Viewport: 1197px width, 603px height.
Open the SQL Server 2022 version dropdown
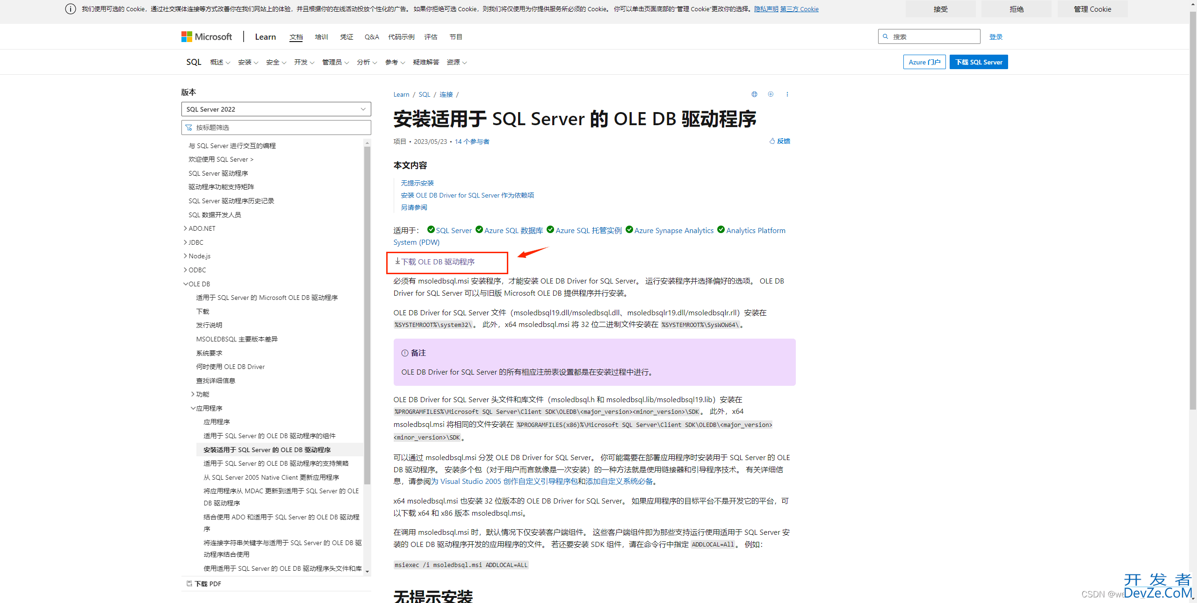(x=276, y=109)
